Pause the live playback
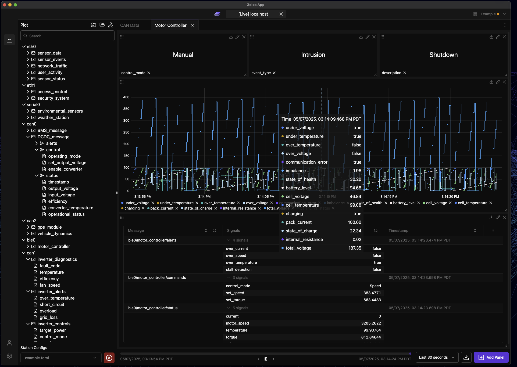 tap(266, 359)
